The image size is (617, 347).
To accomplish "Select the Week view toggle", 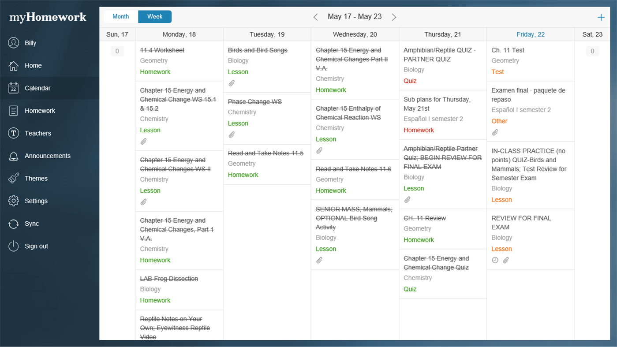I will [154, 16].
